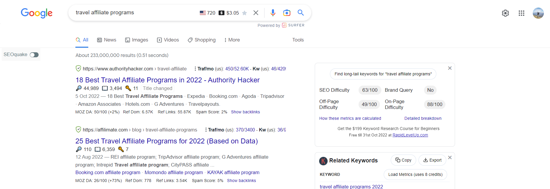
Task: Open How these metrics are calculated
Action: click(350, 118)
